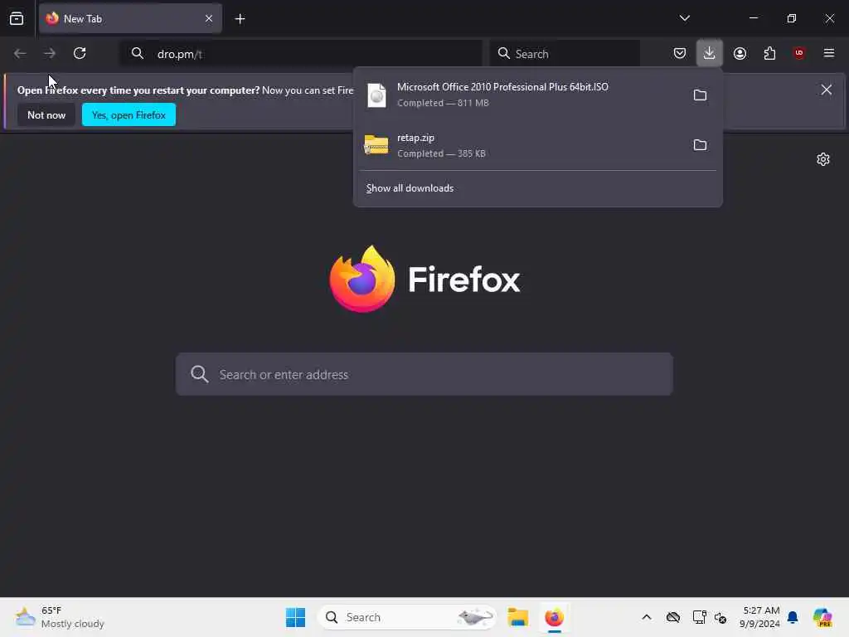Dismiss the restart prompt with Not now

(46, 114)
